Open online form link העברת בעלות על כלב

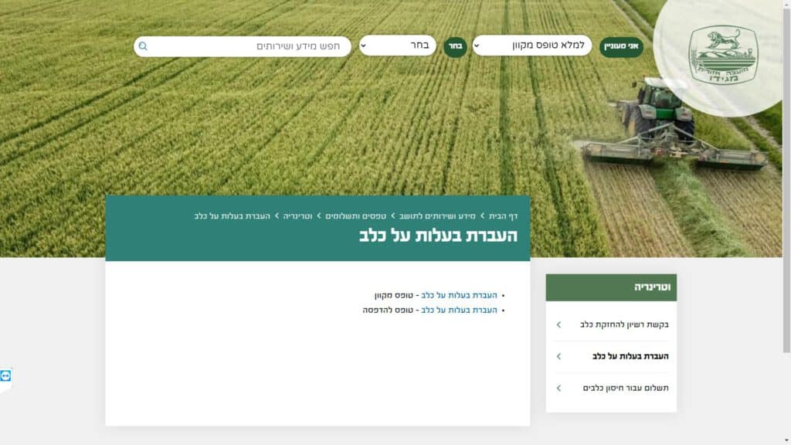(459, 295)
